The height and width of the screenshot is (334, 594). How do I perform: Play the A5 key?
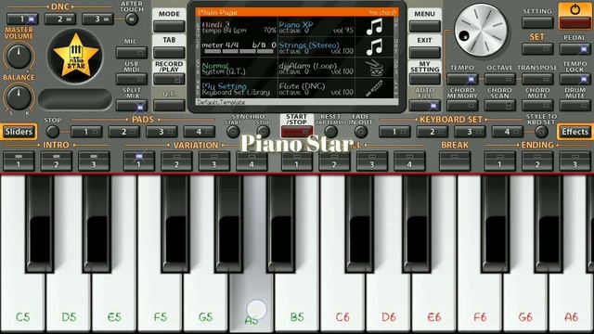(x=252, y=299)
